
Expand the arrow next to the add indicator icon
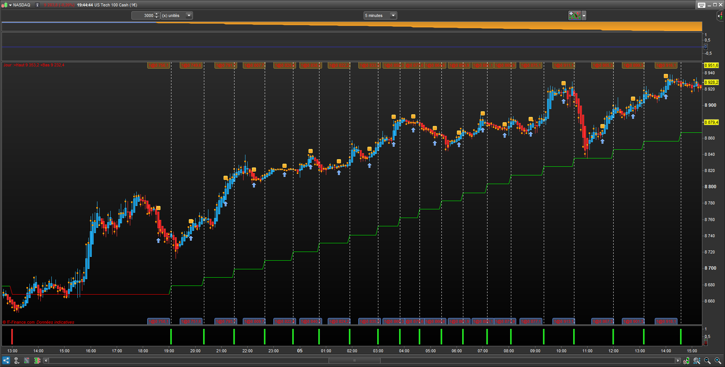click(584, 15)
